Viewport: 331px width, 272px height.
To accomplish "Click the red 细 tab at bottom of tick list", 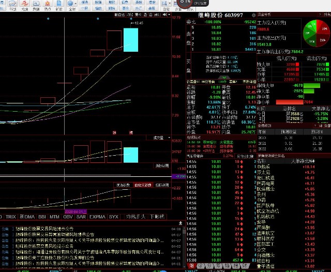I will [x=192, y=265].
